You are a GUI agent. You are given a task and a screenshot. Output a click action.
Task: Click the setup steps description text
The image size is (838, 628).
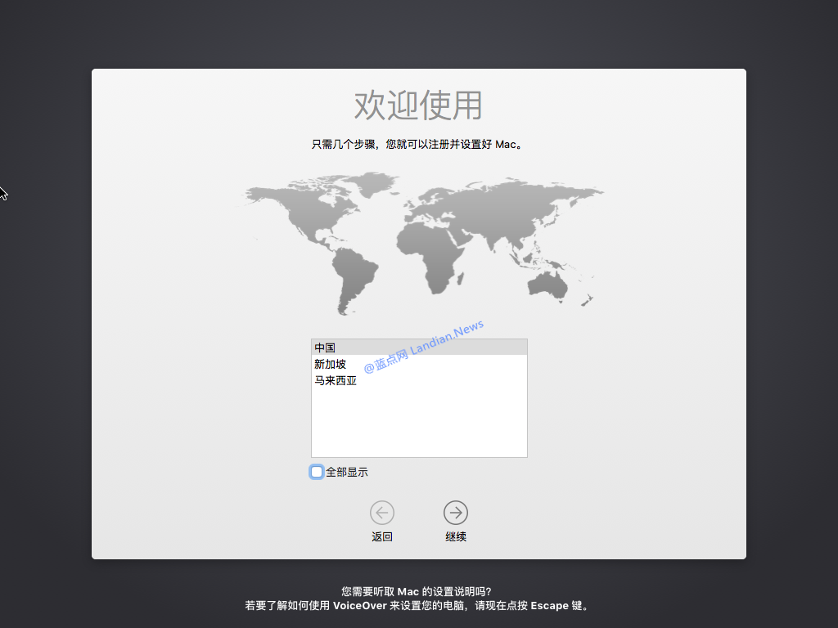point(418,143)
